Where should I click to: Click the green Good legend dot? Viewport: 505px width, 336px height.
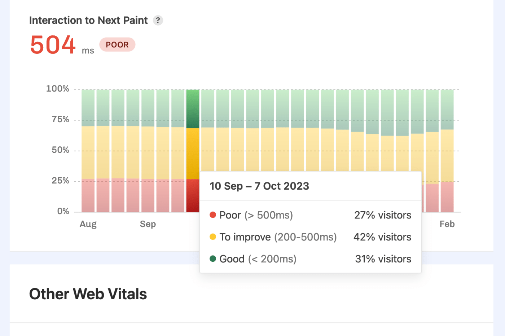point(212,258)
